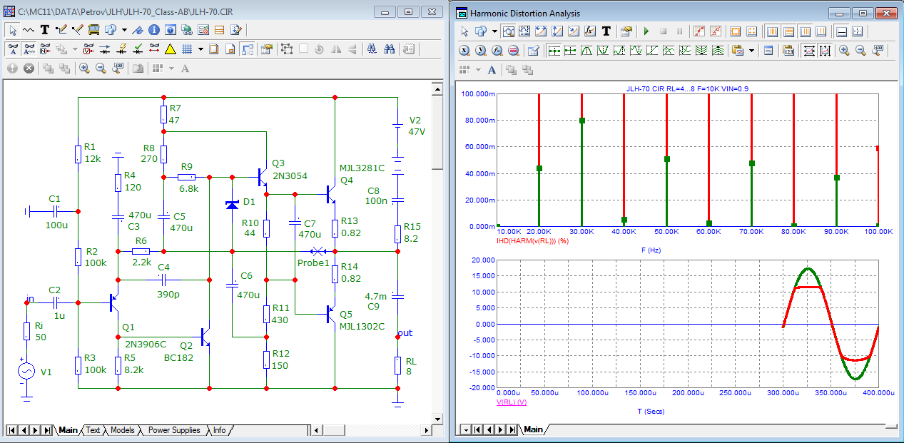Open the Power Supplies tab

[x=173, y=430]
